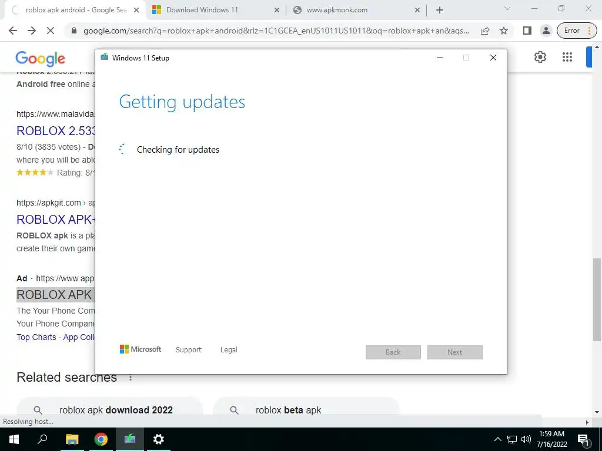Open App Coll sitelink under the ad
The width and height of the screenshot is (602, 451).
pos(79,337)
